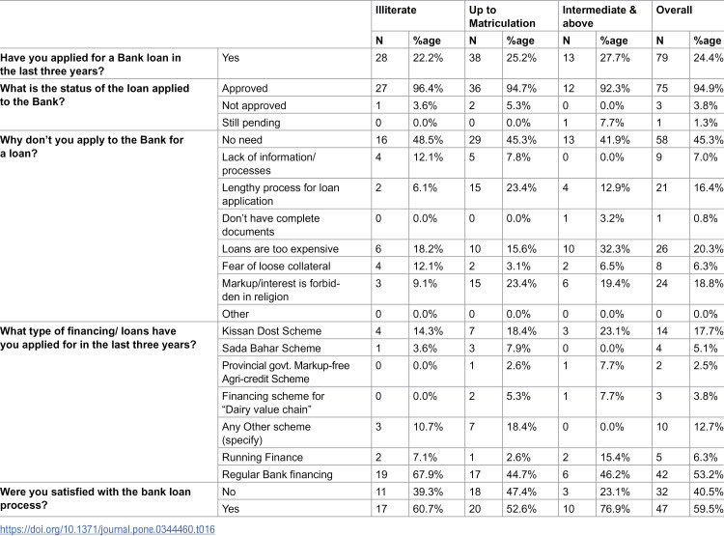Open the DOI link below the table
724x536 pixels.
(107, 529)
